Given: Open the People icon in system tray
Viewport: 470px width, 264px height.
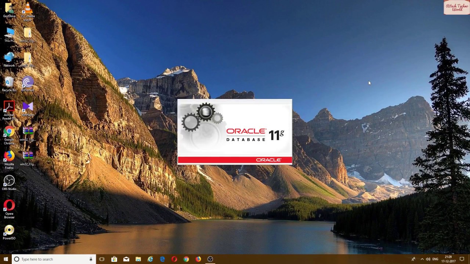Looking at the screenshot, I should pyautogui.click(x=413, y=259).
